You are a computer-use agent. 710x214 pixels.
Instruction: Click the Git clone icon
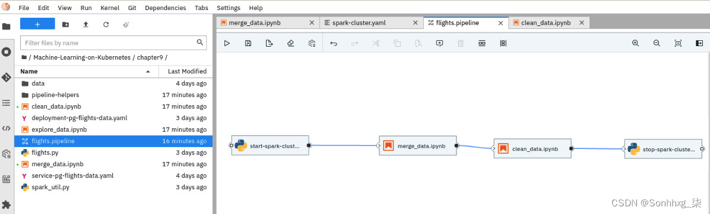(x=126, y=24)
